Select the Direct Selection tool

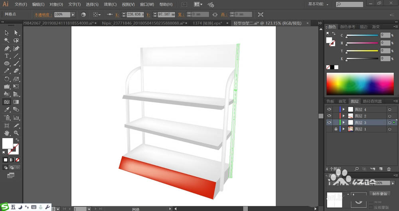point(16,33)
